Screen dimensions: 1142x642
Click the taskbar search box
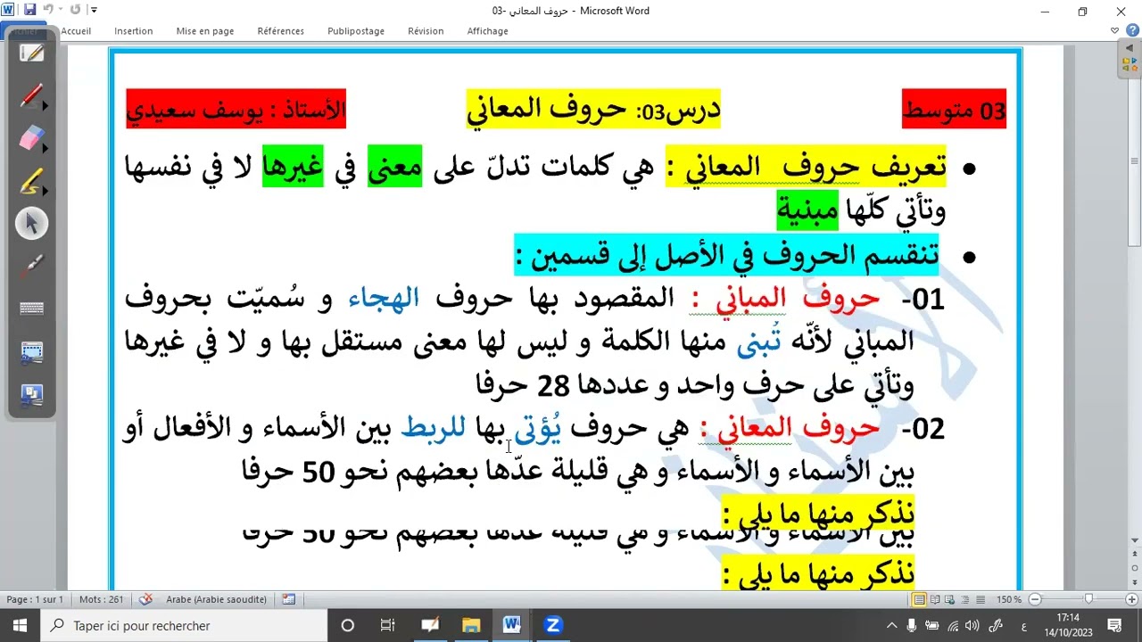coord(183,626)
